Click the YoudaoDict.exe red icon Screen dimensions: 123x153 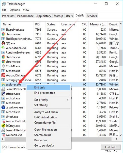click(3, 75)
